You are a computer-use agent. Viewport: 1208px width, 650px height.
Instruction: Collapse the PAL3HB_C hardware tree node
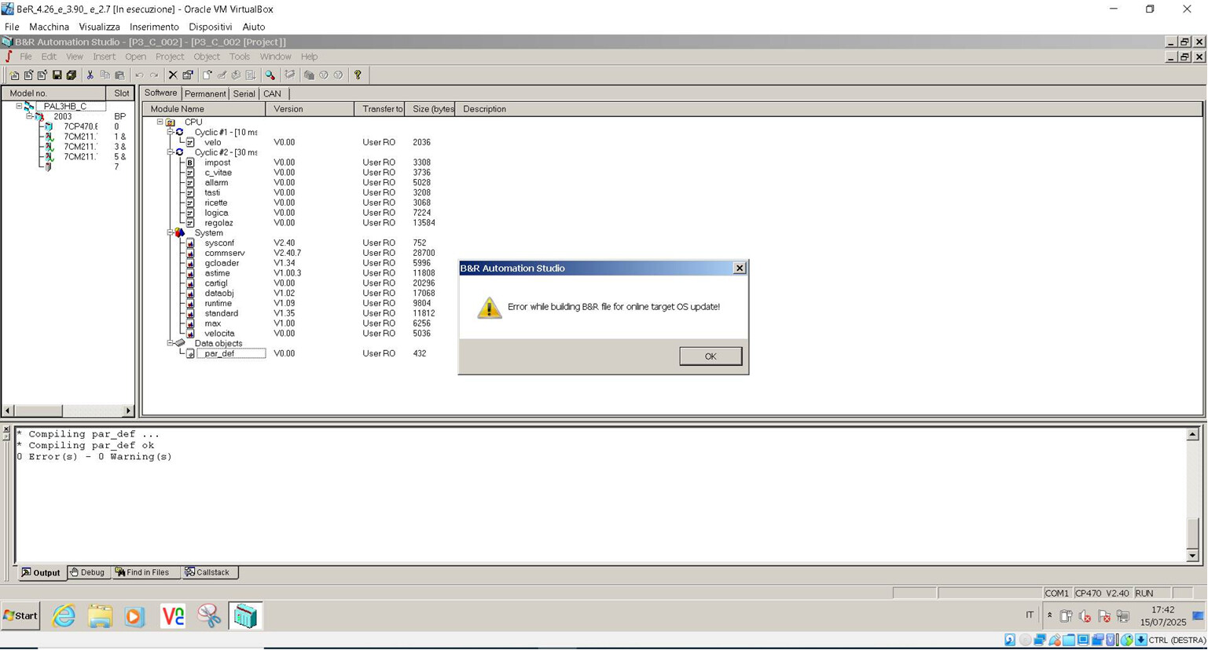[x=19, y=106]
